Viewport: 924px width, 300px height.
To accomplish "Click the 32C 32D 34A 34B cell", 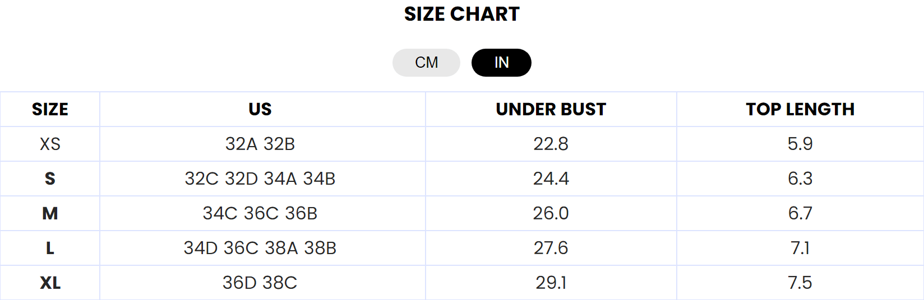I will 260,179.
